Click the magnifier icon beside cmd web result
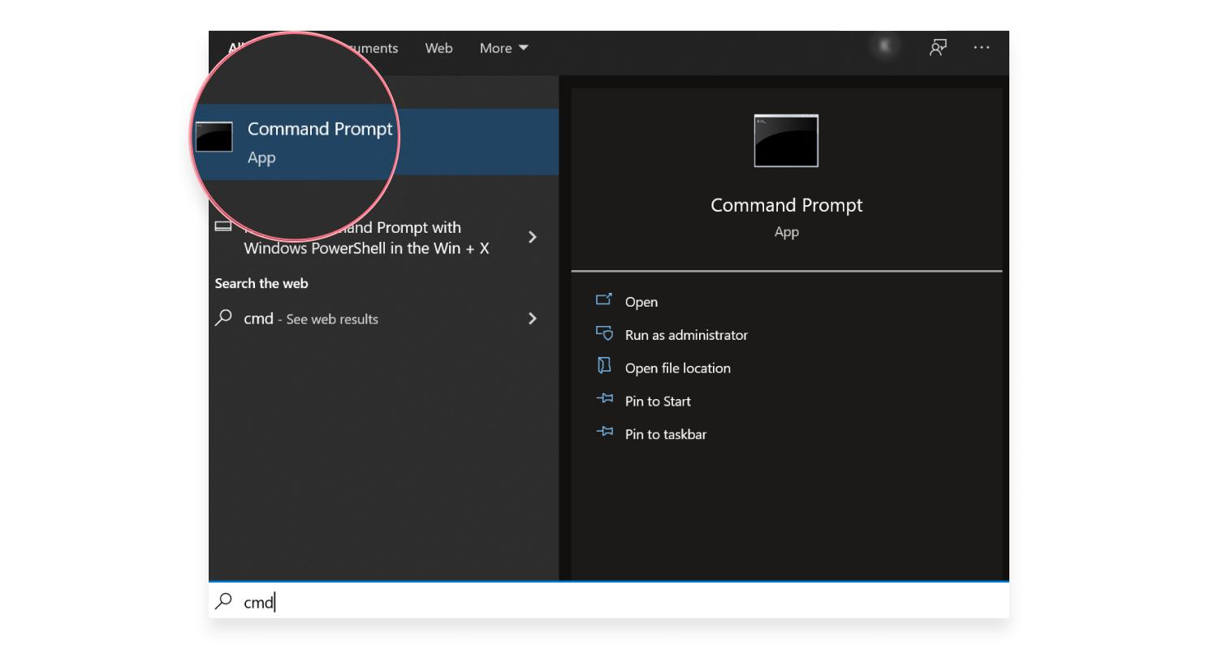 coord(222,318)
